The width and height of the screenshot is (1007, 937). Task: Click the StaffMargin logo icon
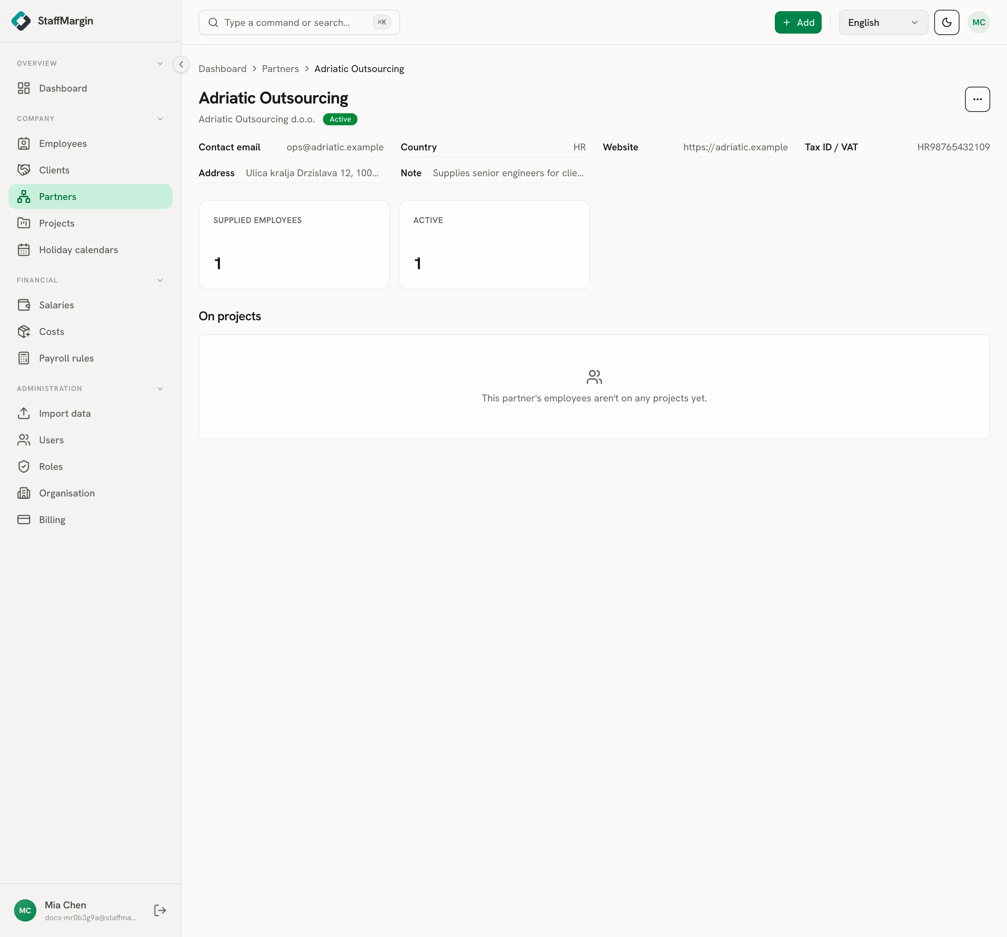(x=21, y=21)
